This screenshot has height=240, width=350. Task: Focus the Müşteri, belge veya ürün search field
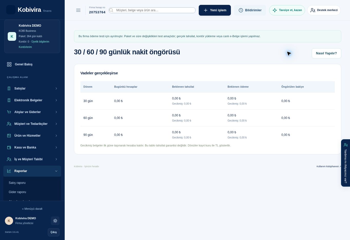[x=152, y=10]
